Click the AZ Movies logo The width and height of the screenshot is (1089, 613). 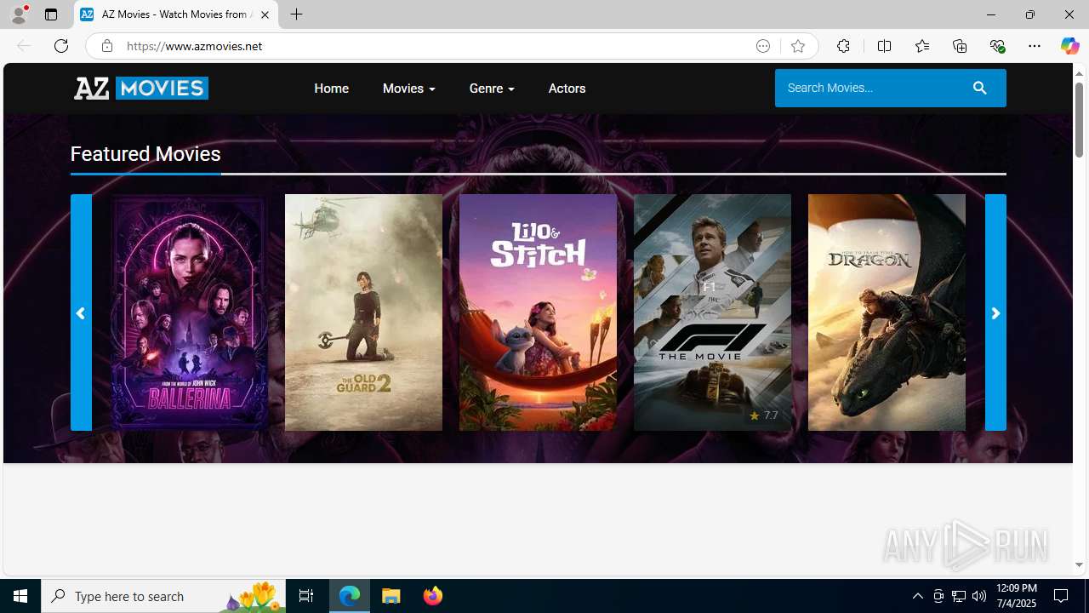tap(141, 88)
